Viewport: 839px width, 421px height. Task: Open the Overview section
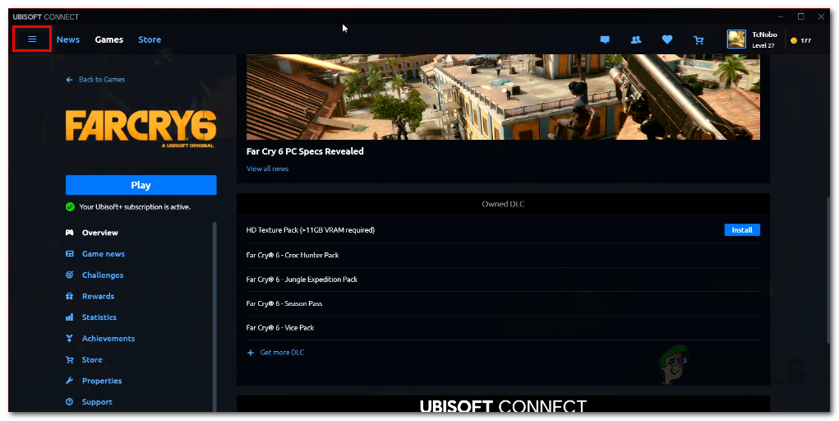click(100, 233)
